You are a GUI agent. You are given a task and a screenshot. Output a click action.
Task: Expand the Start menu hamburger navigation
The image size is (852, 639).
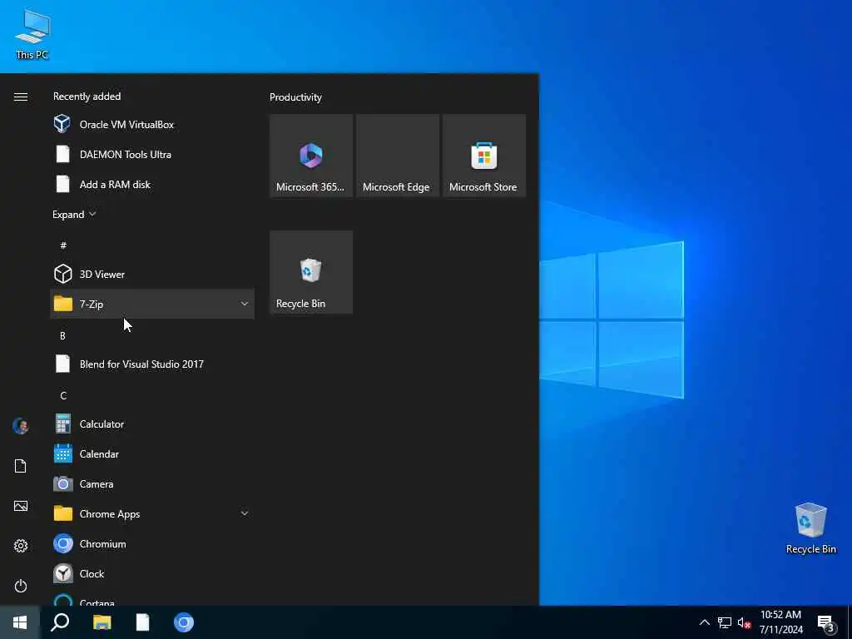coord(21,97)
